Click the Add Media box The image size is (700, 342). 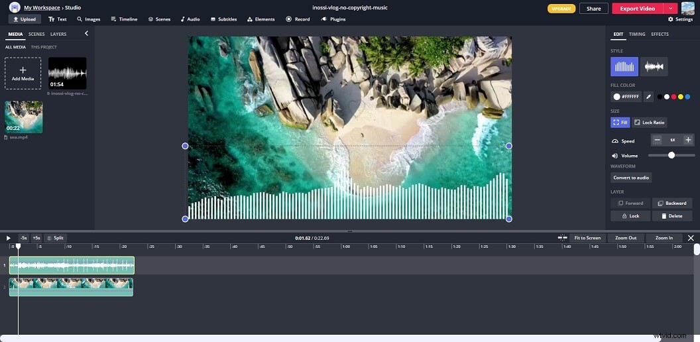(23, 73)
